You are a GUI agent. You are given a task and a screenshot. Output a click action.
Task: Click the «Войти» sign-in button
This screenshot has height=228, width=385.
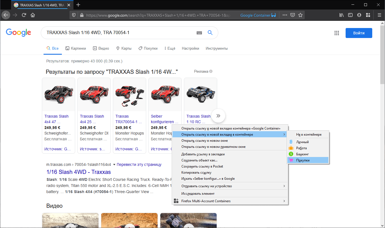click(x=359, y=33)
